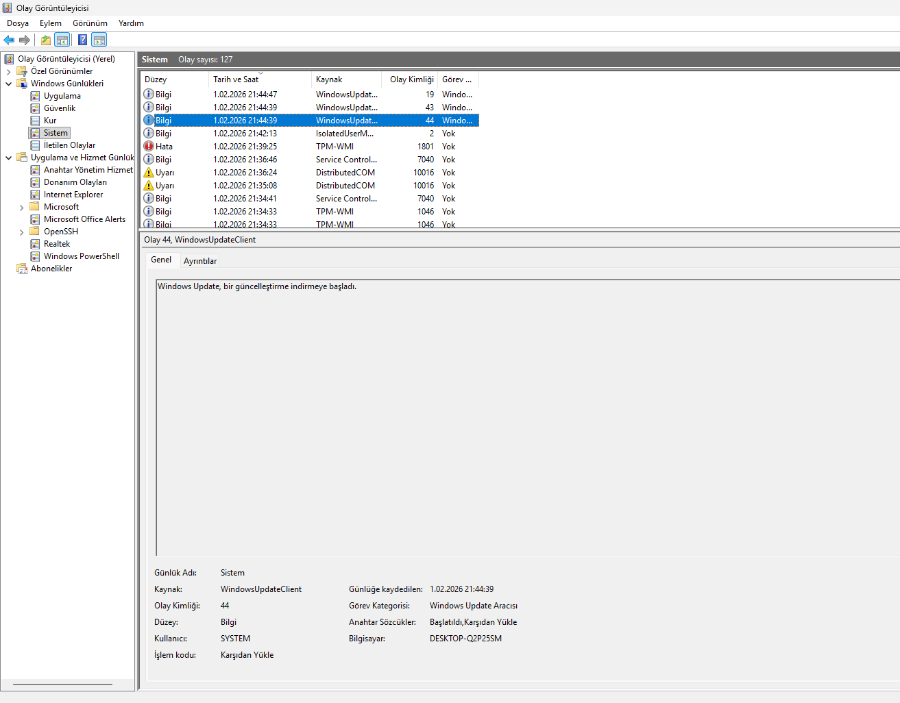Sort by Olay Kimliği column header
The height and width of the screenshot is (703, 900).
[x=410, y=79]
